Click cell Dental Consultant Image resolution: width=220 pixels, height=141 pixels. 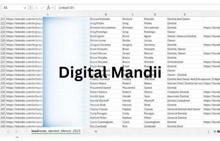tap(185, 100)
